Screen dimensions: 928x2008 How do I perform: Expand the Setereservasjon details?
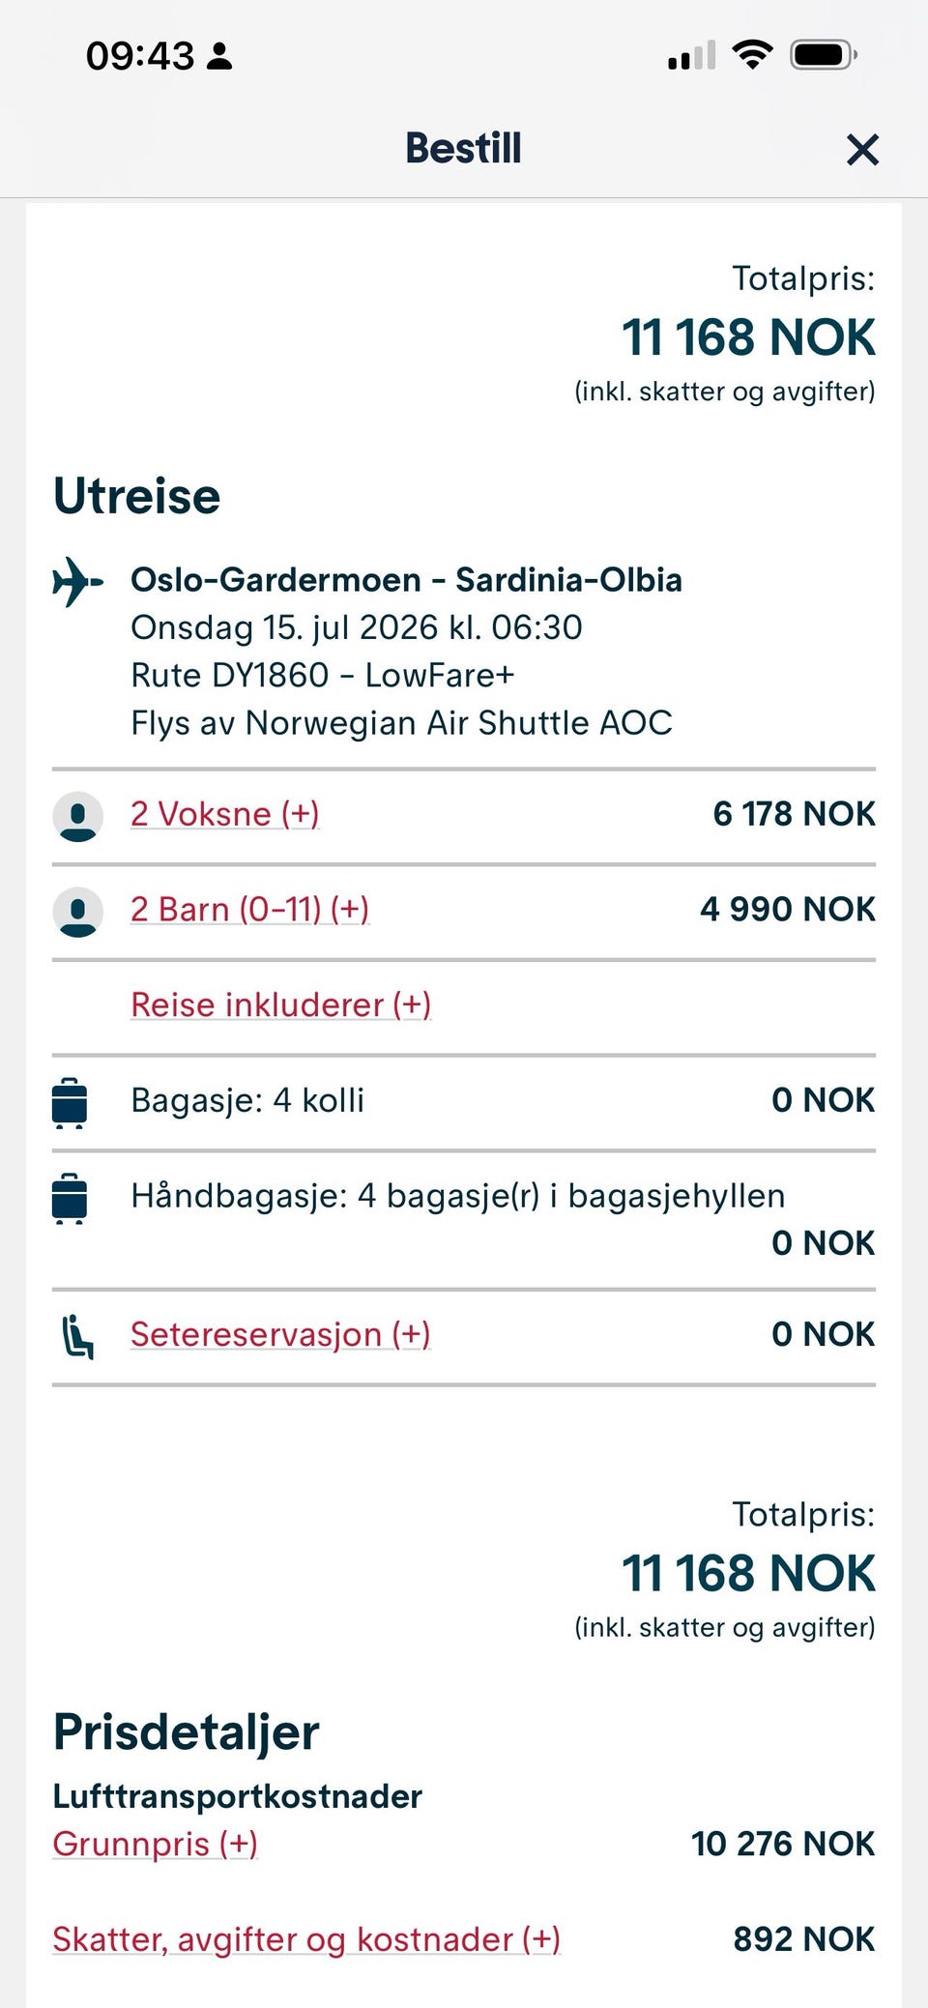[280, 1335]
